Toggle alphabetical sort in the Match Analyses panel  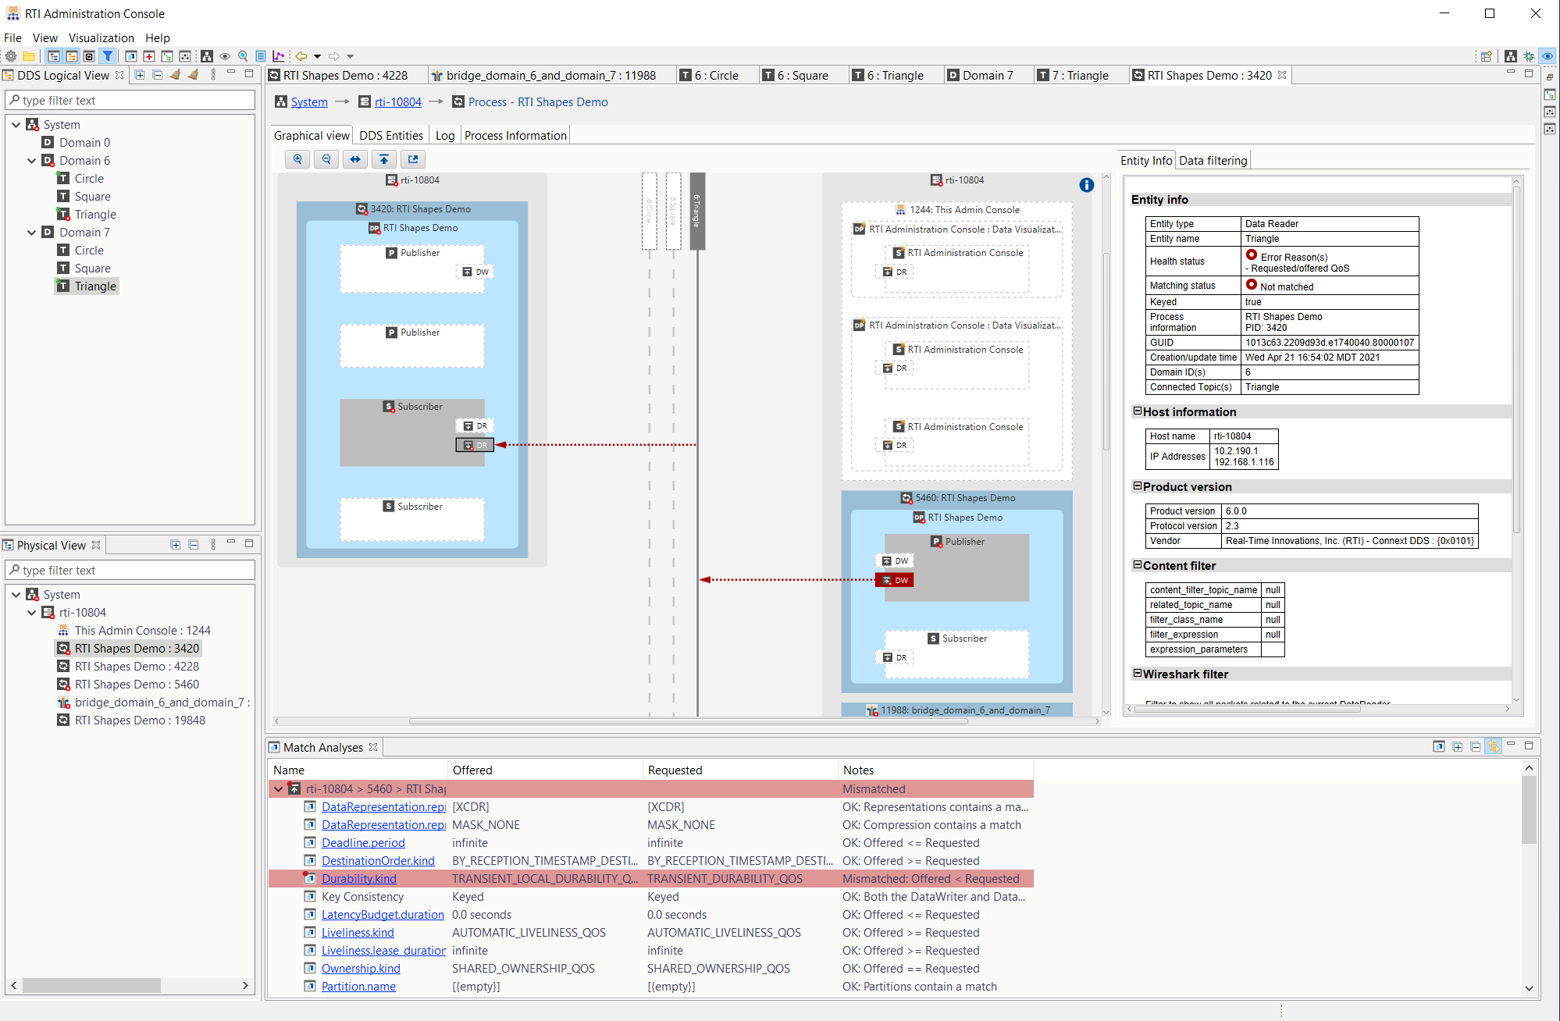pyautogui.click(x=1493, y=746)
